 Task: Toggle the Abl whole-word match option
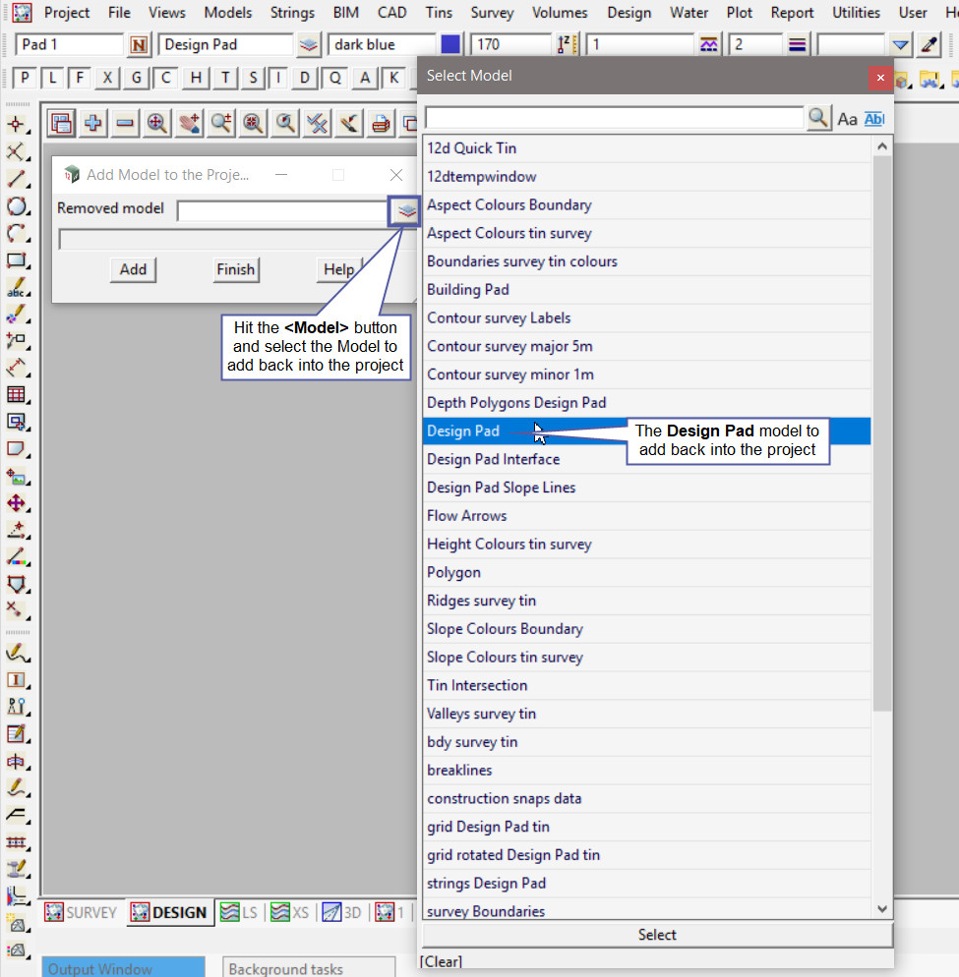click(x=873, y=119)
